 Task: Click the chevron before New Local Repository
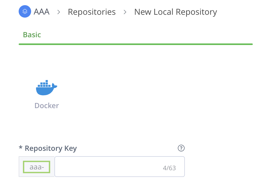coord(125,12)
